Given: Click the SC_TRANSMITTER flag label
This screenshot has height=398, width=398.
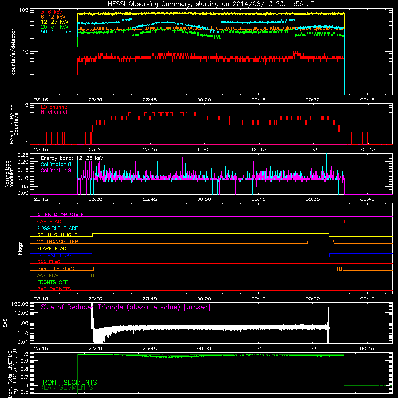Looking at the screenshot, I should 58,242.
